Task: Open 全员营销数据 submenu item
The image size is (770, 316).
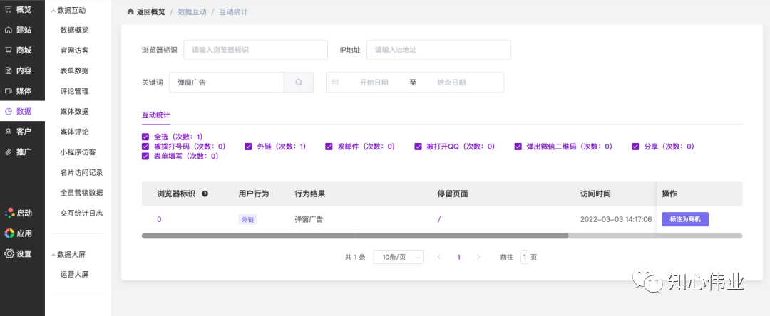Action: [81, 193]
